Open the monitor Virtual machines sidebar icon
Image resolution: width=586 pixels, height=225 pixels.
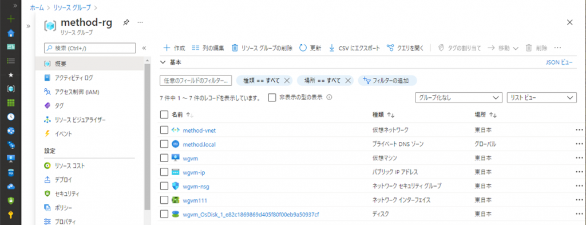click(x=11, y=159)
